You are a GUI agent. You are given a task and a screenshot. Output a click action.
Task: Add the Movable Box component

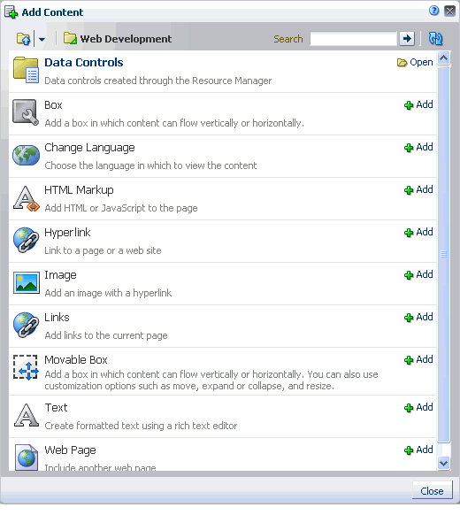tap(425, 359)
